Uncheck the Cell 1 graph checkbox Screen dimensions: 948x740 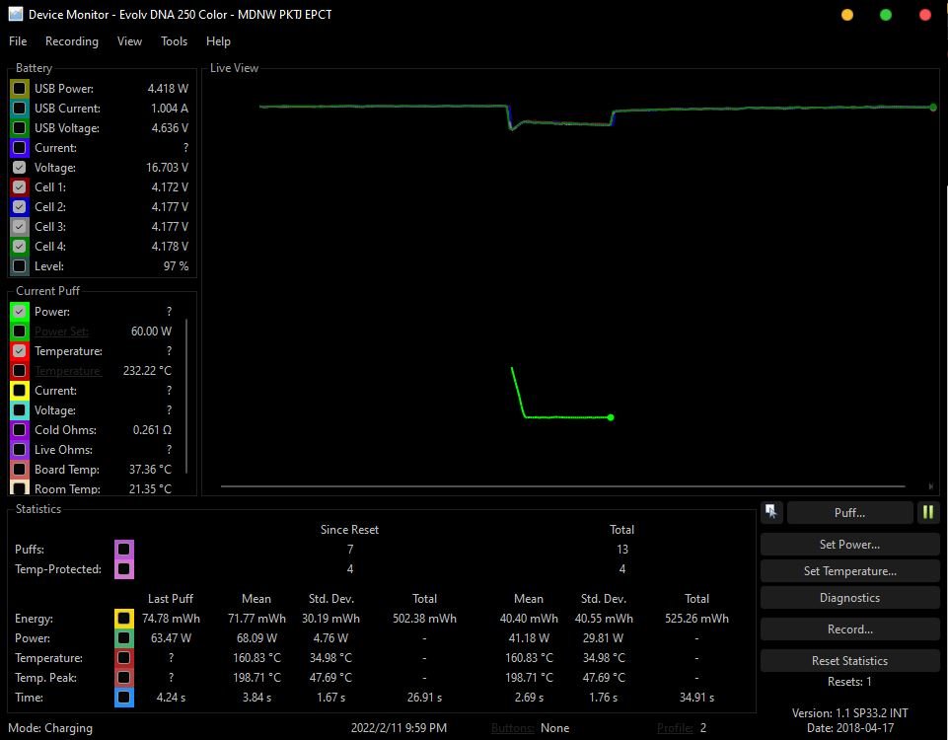(x=20, y=187)
